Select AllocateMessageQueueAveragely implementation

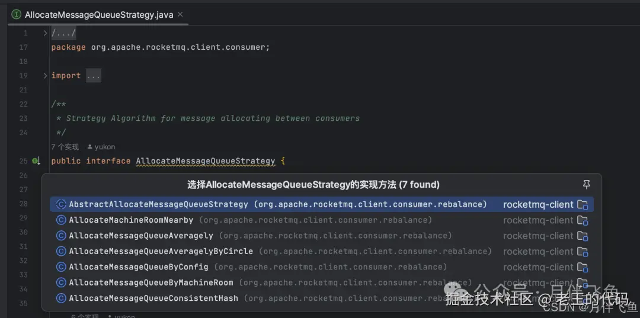coord(322,236)
